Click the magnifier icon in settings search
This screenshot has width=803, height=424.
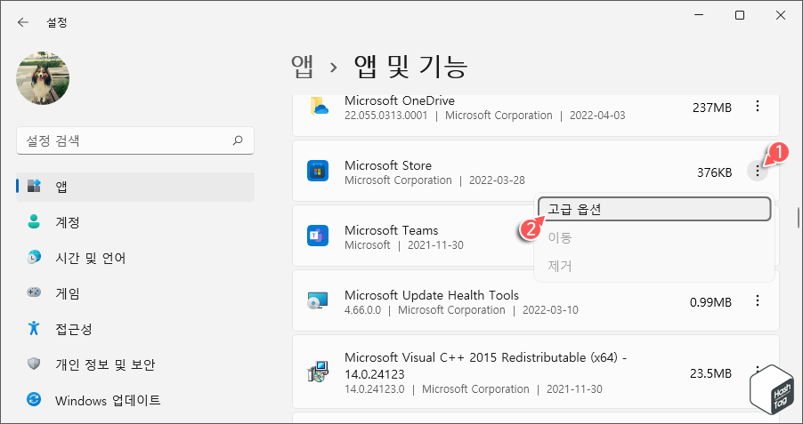[238, 140]
